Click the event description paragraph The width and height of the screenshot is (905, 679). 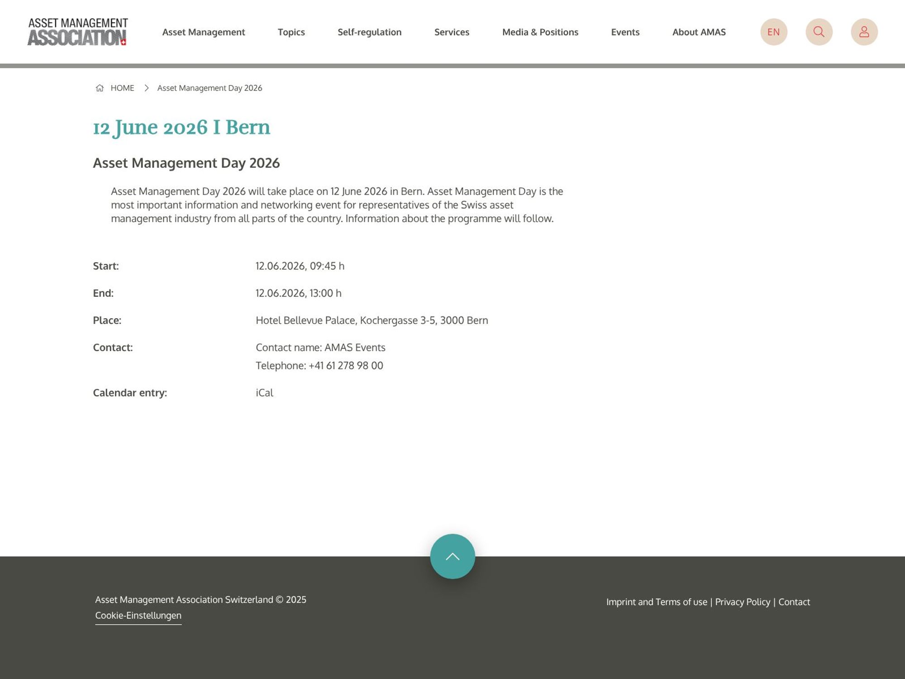point(337,205)
